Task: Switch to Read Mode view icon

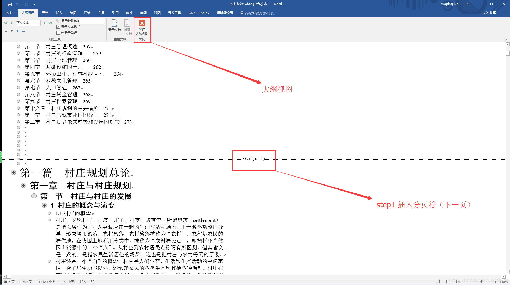Action: point(438,282)
